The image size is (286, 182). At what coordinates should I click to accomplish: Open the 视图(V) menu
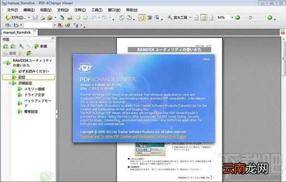[x=46, y=10]
